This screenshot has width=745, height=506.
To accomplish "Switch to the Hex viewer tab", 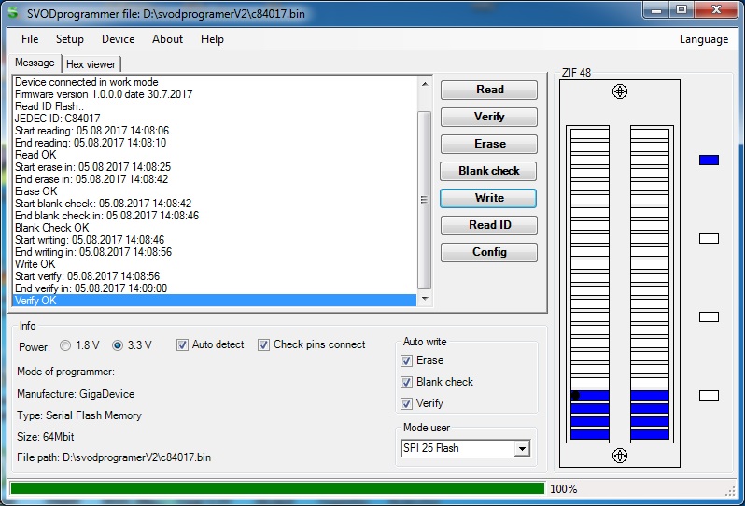I will click(x=91, y=64).
